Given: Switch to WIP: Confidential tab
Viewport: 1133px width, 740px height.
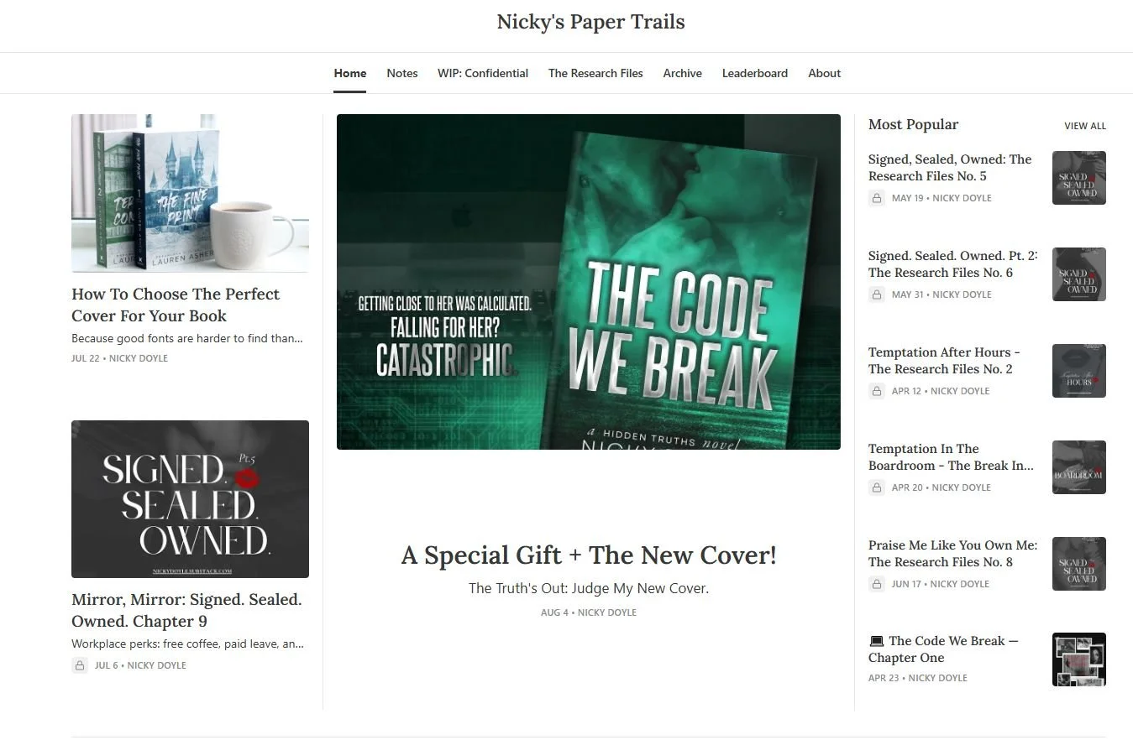Looking at the screenshot, I should (483, 73).
